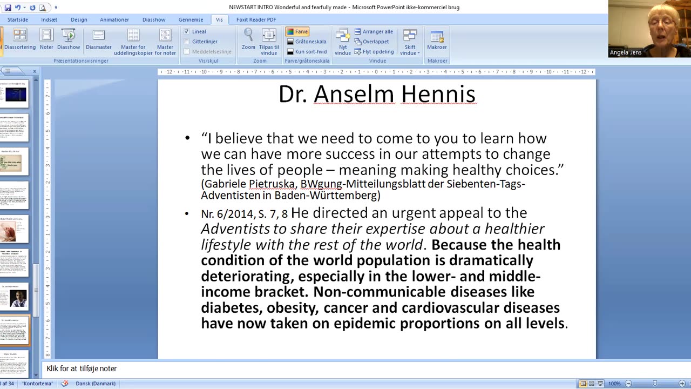Switch to Normal view in status bar
The height and width of the screenshot is (389, 691).
pos(583,384)
